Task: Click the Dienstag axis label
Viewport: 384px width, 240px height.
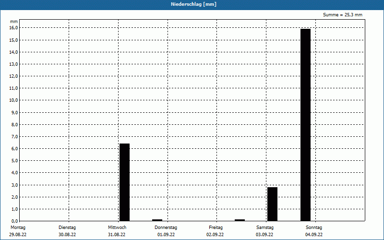Action: [67, 228]
